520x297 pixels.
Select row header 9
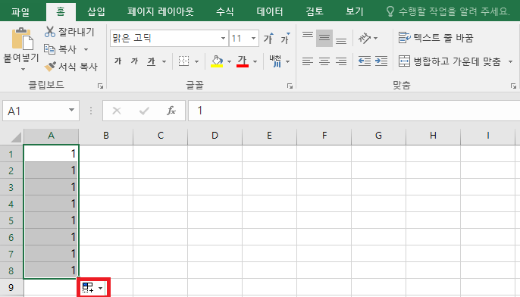click(x=11, y=287)
